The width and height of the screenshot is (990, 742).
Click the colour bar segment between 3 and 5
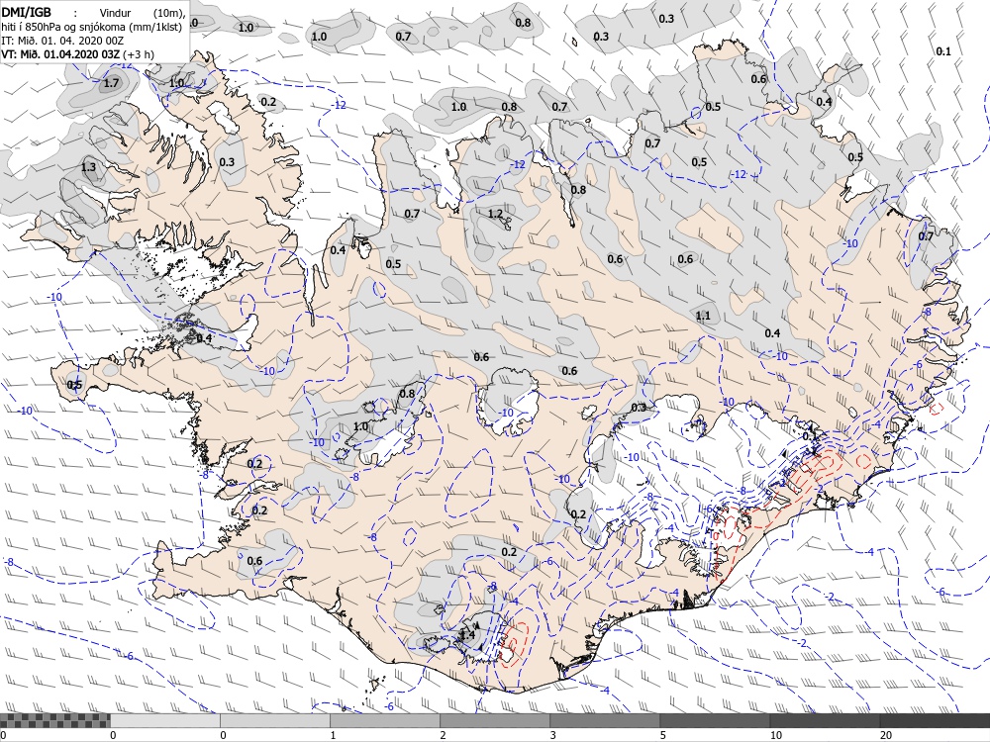coord(604,720)
